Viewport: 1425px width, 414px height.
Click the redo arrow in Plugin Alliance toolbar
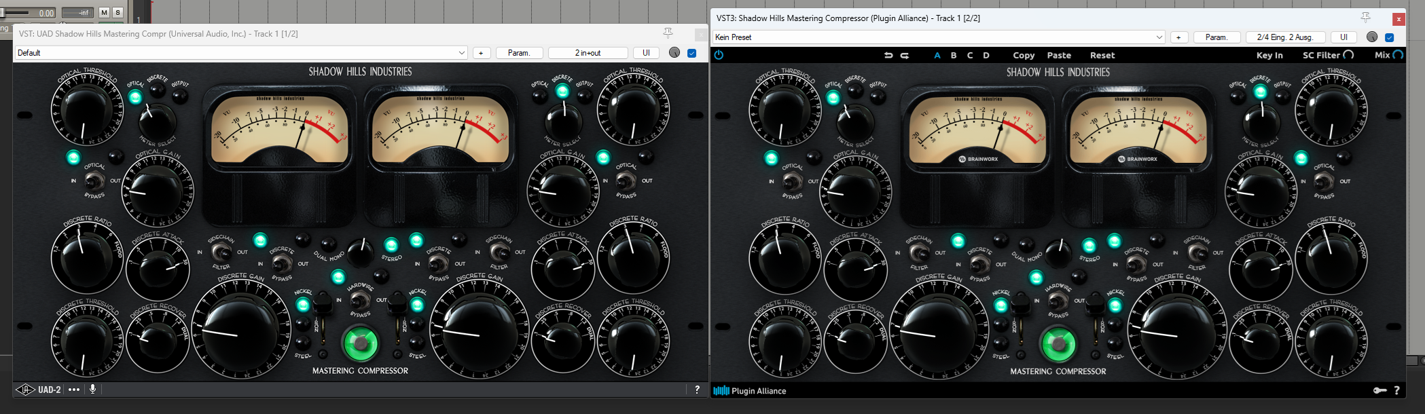coord(905,56)
